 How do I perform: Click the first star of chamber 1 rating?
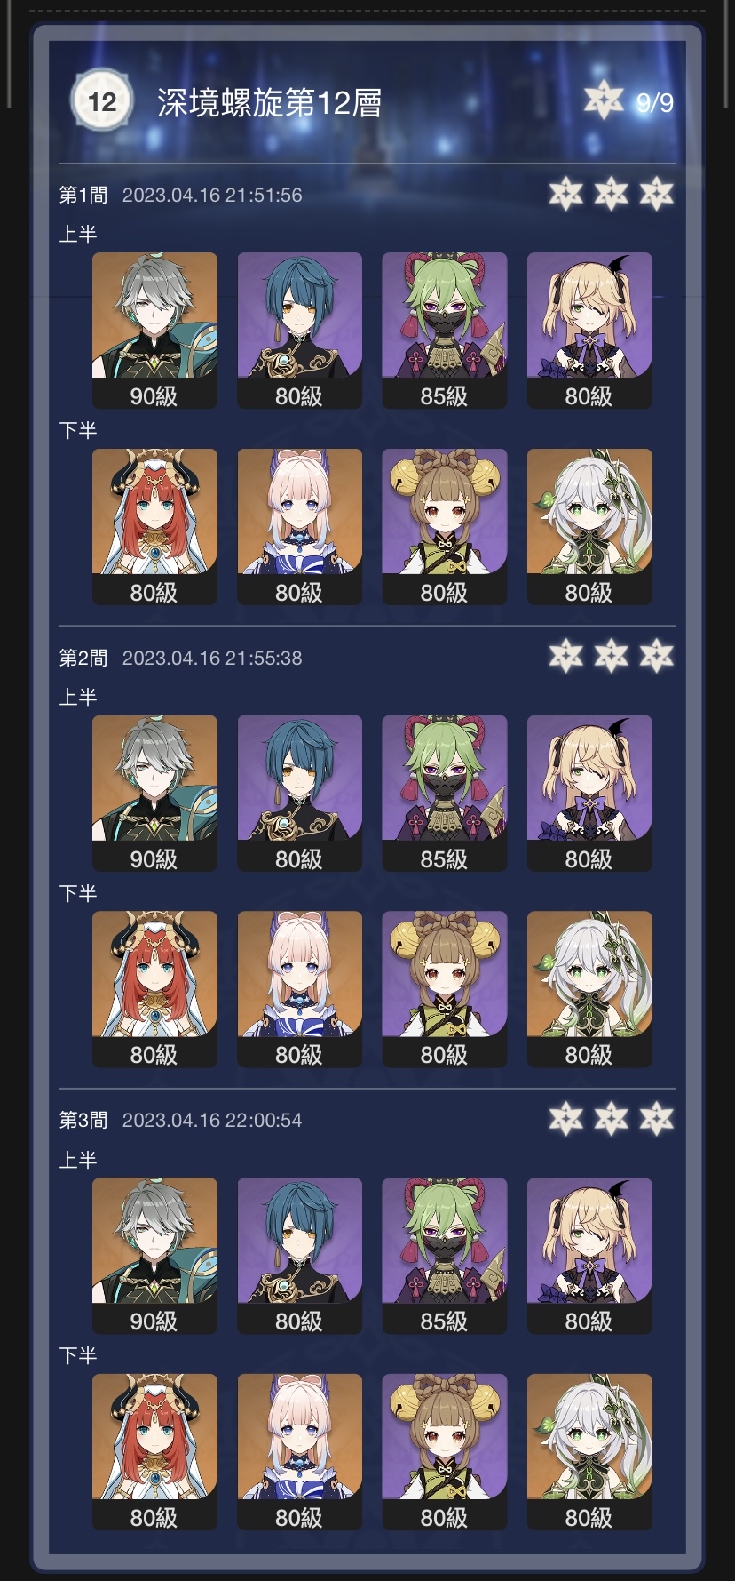[x=565, y=194]
